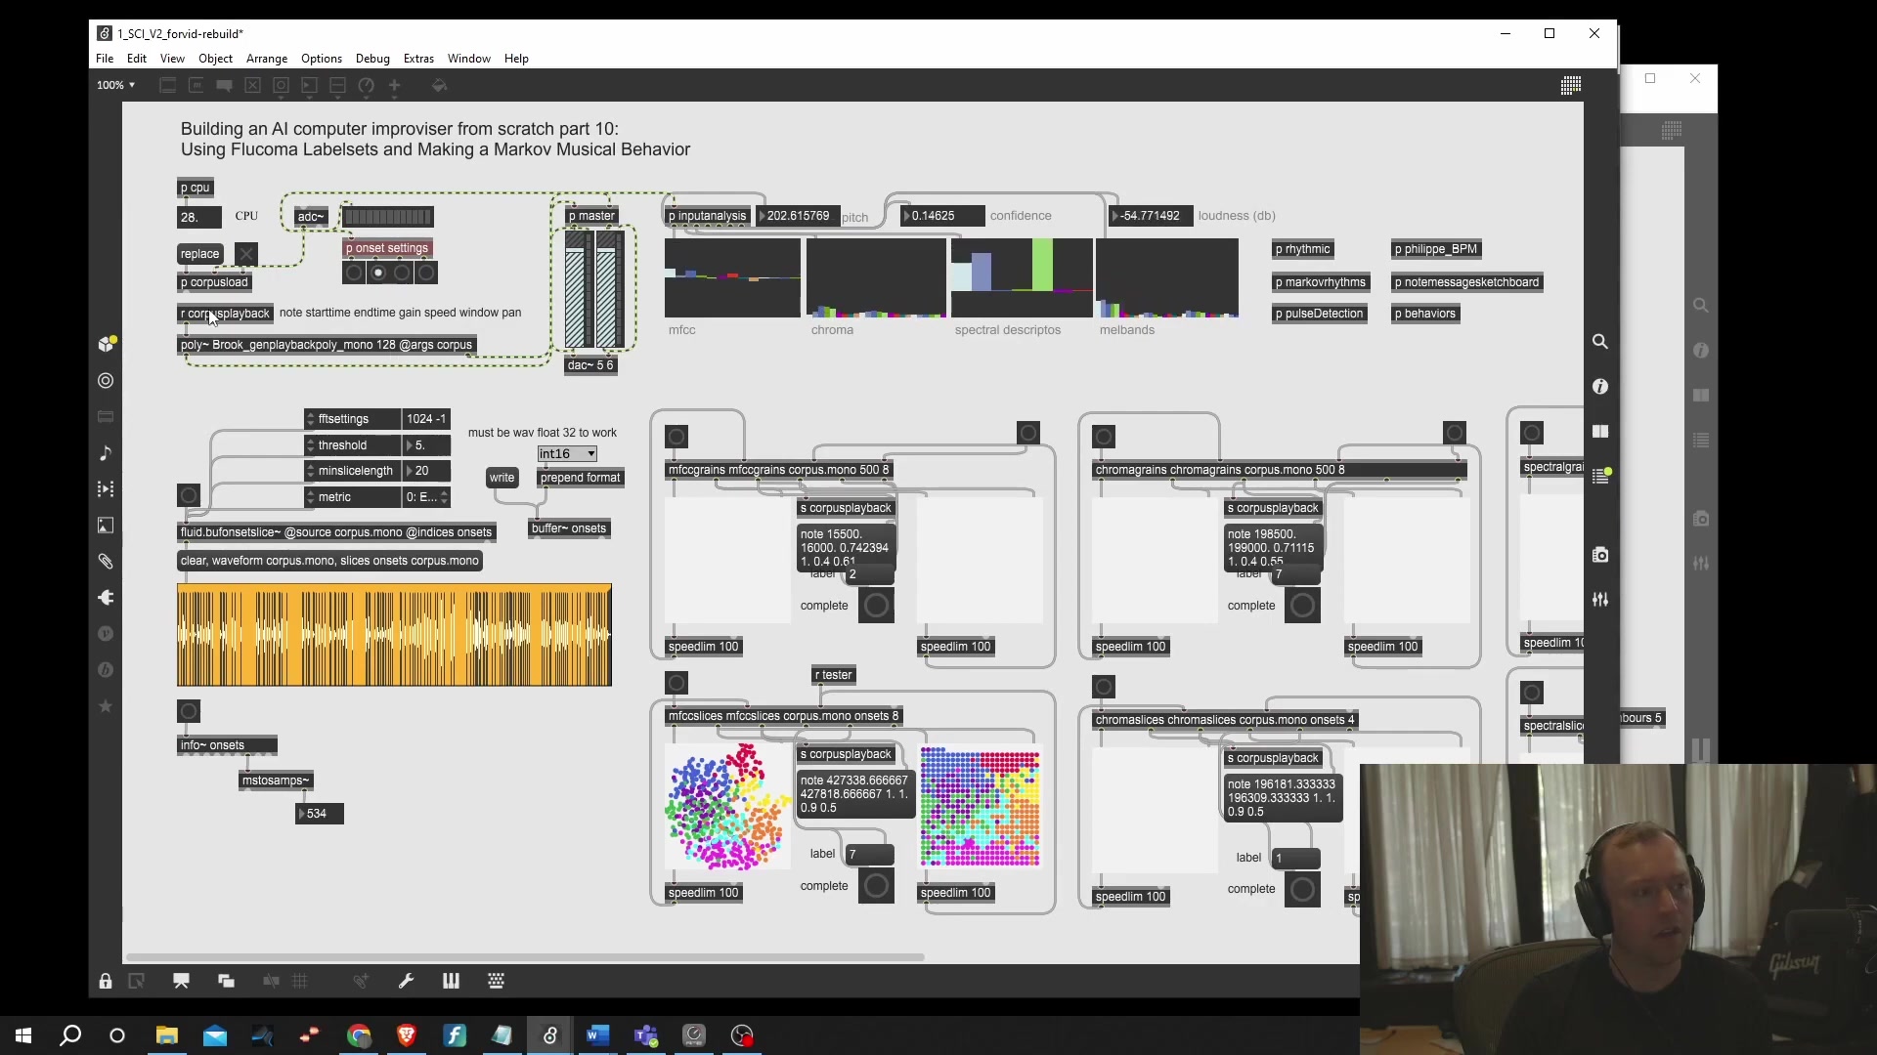The height and width of the screenshot is (1055, 1877).
Task: Toggle the patcher lock icon
Action: 106,981
